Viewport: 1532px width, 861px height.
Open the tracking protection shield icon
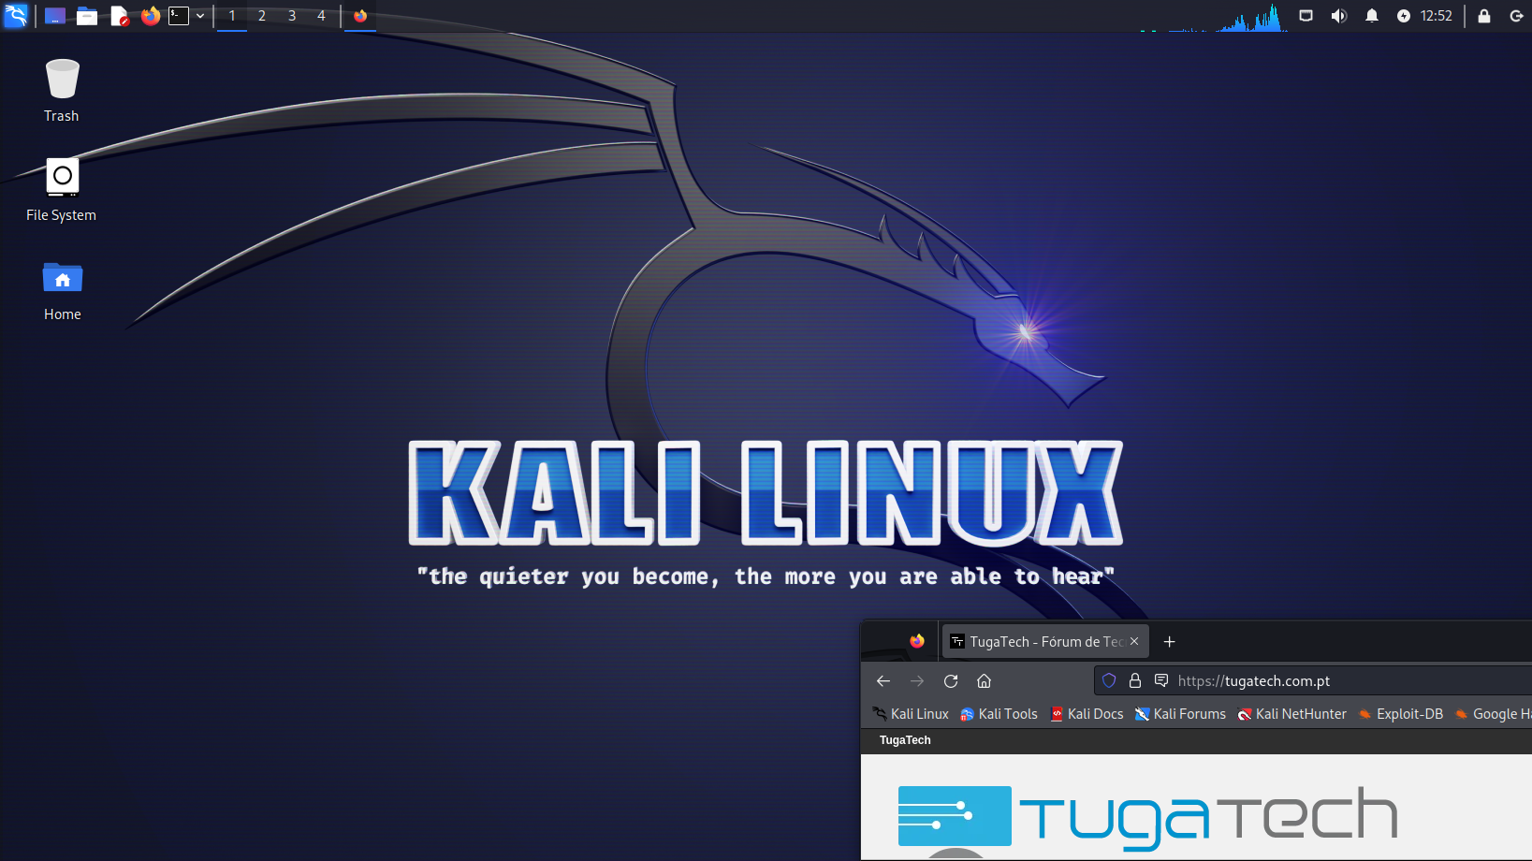[1109, 680]
